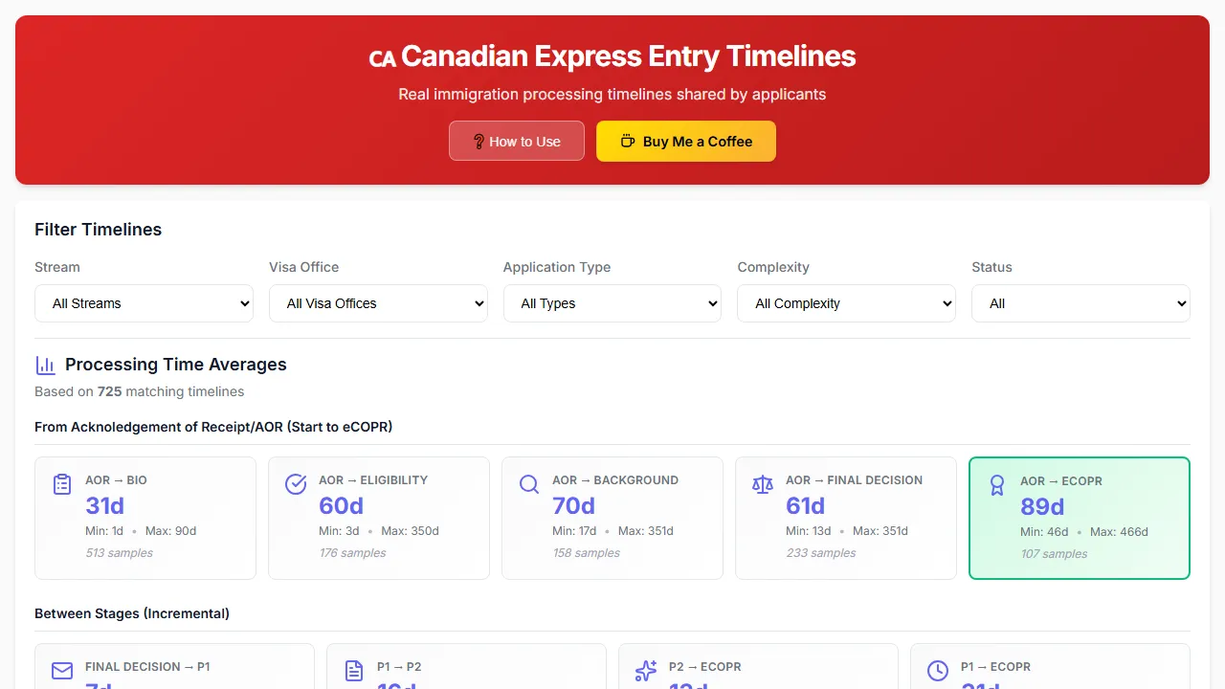
Task: Click the scales icon on AOR → FINAL DECISION card
Action: pos(762,484)
